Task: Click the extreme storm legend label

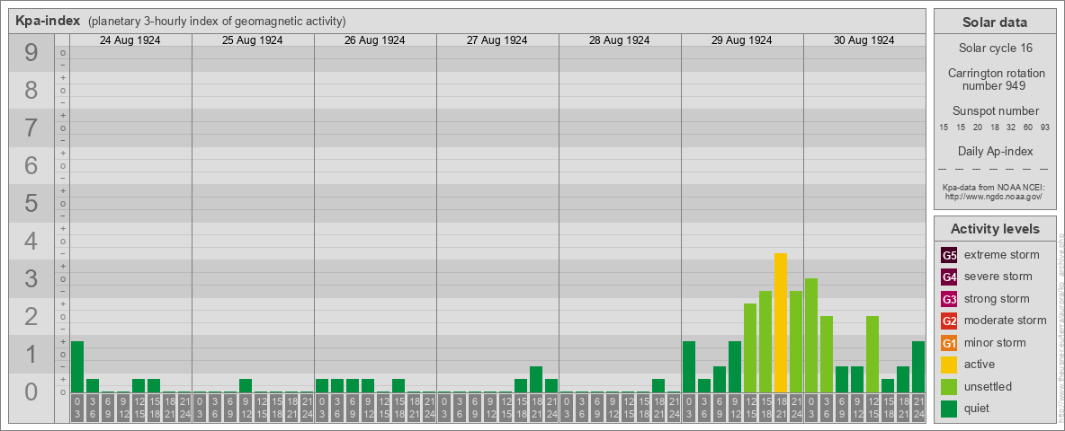Action: coord(1001,256)
